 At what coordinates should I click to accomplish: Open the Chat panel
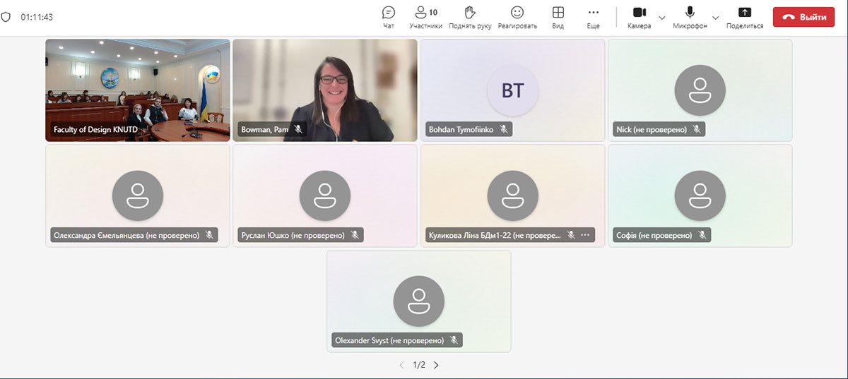click(388, 17)
